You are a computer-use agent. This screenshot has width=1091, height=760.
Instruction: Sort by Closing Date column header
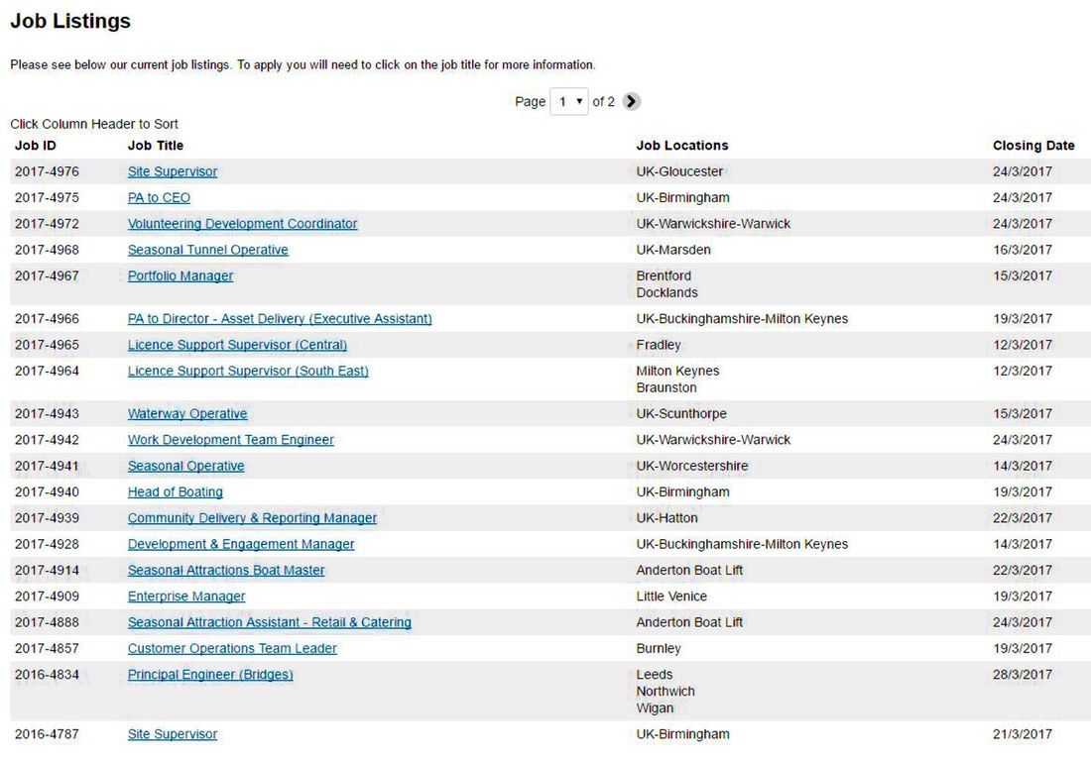[1033, 146]
